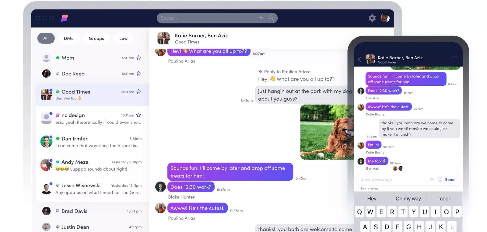The height and width of the screenshot is (232, 487).
Task: Tap the attachment icon in phone message field
Action: pos(432,179)
